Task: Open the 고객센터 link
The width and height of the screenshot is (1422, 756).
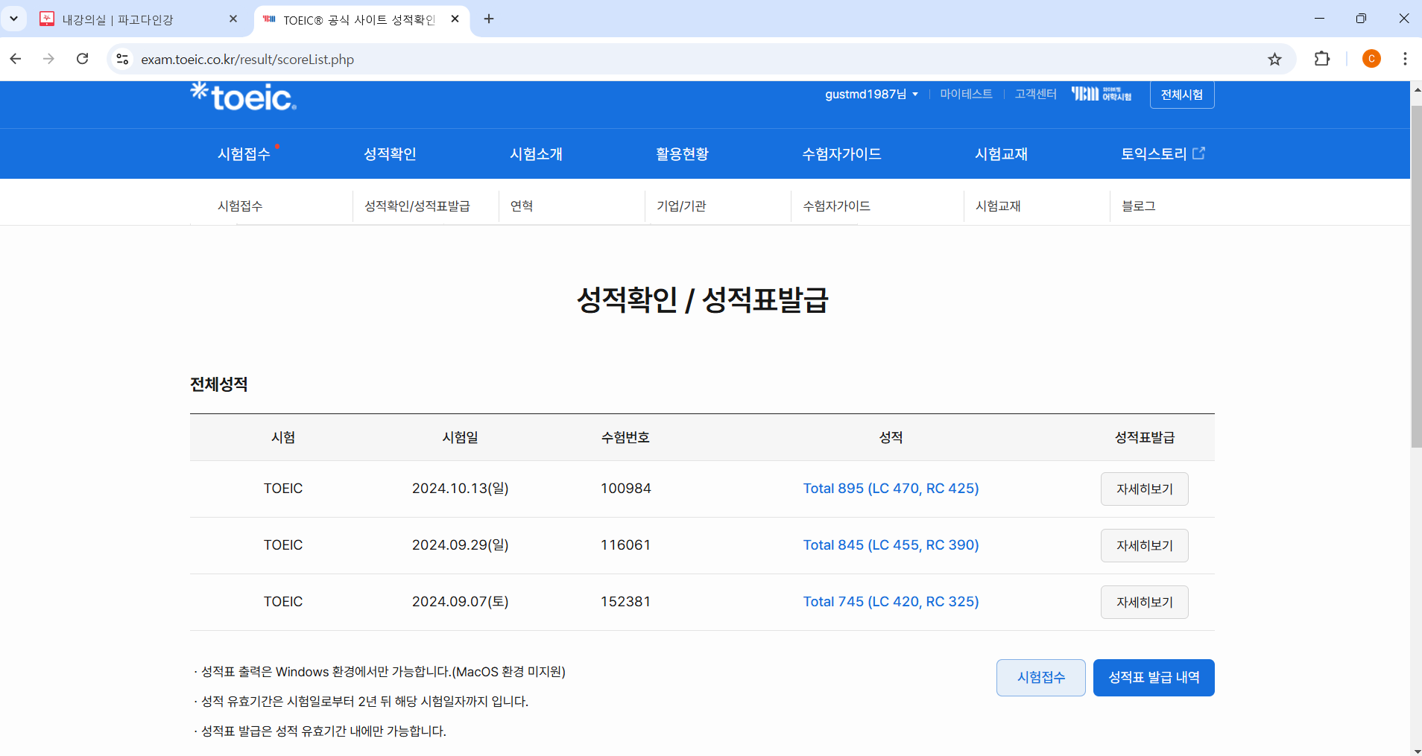Action: [1036, 94]
